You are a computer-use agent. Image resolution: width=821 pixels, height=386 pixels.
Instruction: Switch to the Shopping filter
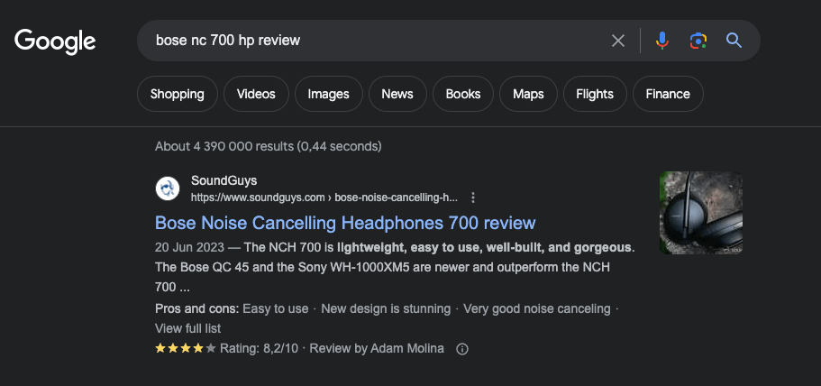177,94
